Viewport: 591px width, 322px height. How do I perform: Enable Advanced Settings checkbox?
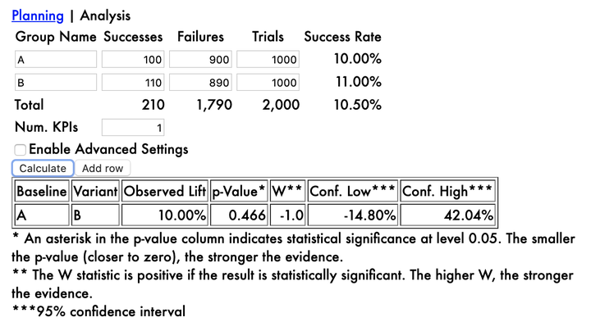[x=20, y=150]
